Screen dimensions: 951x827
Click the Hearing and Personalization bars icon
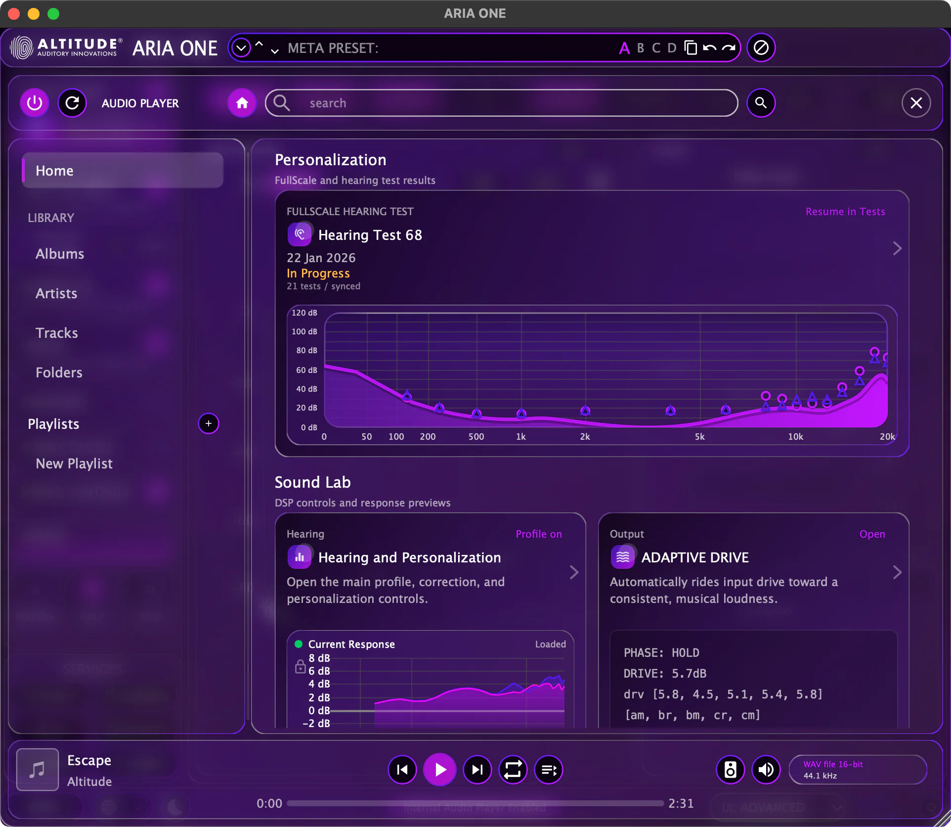click(x=300, y=557)
